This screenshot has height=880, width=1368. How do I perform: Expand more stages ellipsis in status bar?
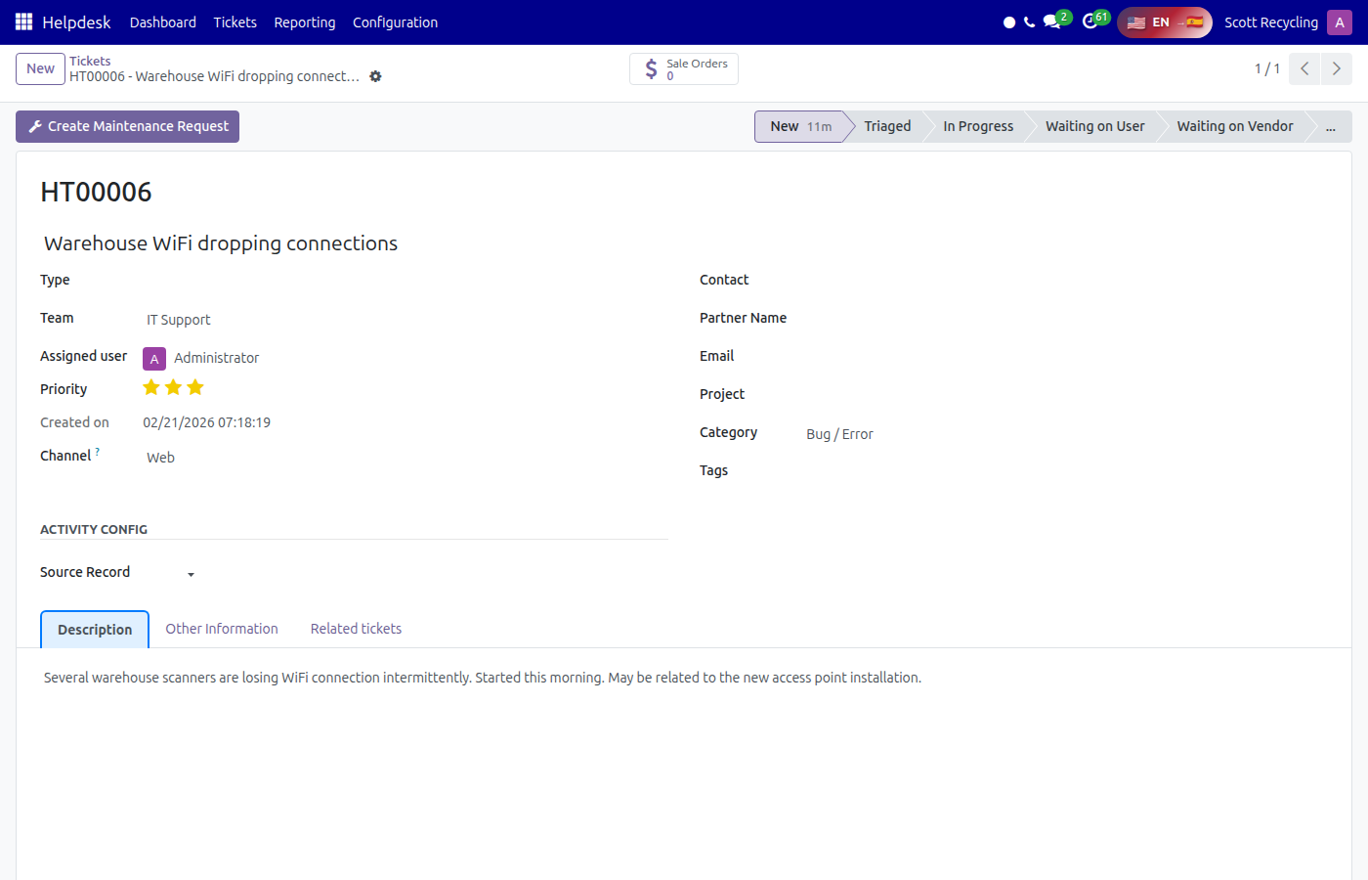[1331, 126]
